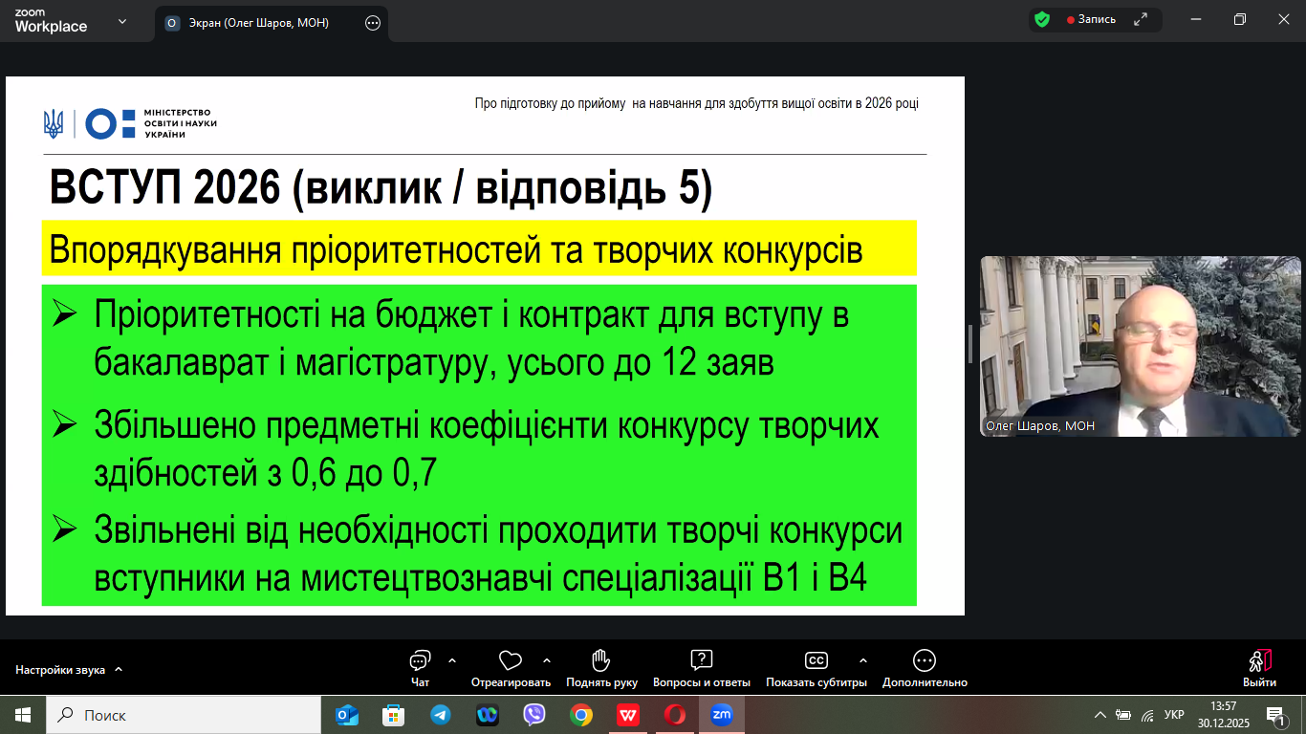Expand the chevron next to Чат
This screenshot has height=734, width=1306.
pyautogui.click(x=452, y=660)
